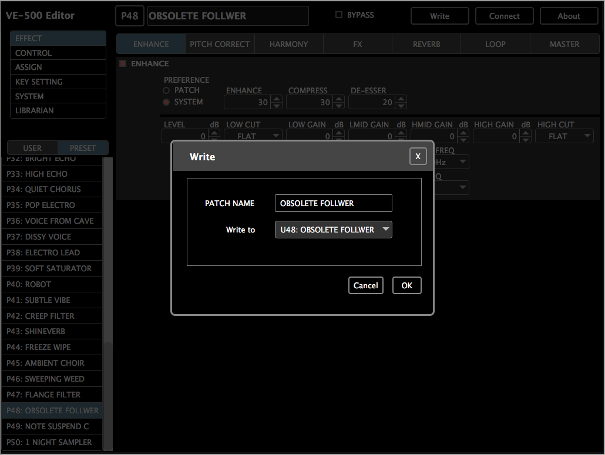Open the LOW CUT dropdown

(253, 136)
